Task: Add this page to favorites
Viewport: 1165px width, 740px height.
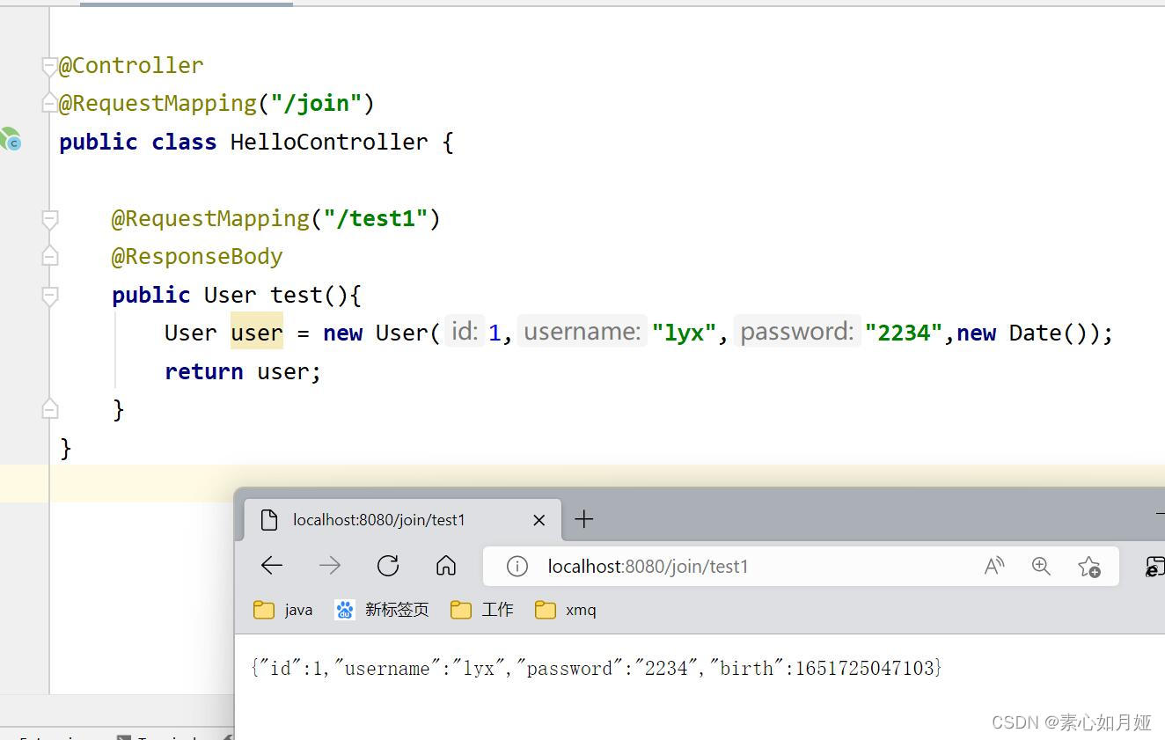Action: [x=1089, y=567]
